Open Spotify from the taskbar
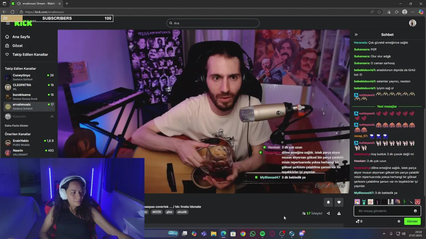 [x=262, y=234]
